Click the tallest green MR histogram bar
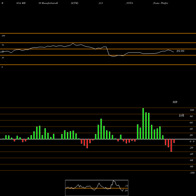This screenshot has width=196, height=196. pos(143,123)
